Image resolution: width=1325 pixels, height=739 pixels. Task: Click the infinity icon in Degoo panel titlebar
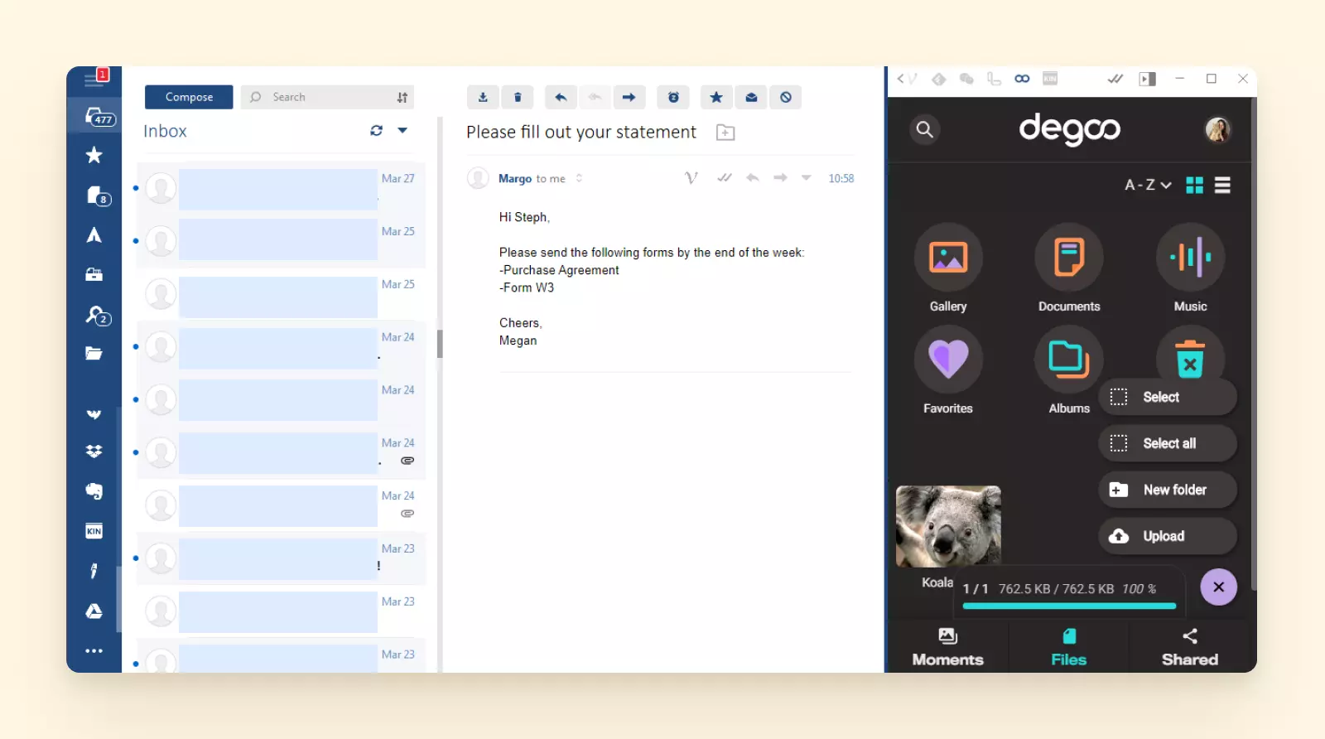coord(1022,79)
